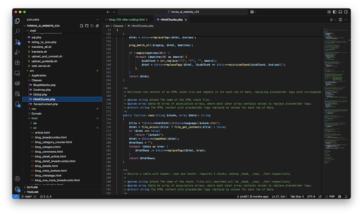Screen dimensions: 363x215
Task: Click the New File icon in Explorer
Action: (82, 26)
